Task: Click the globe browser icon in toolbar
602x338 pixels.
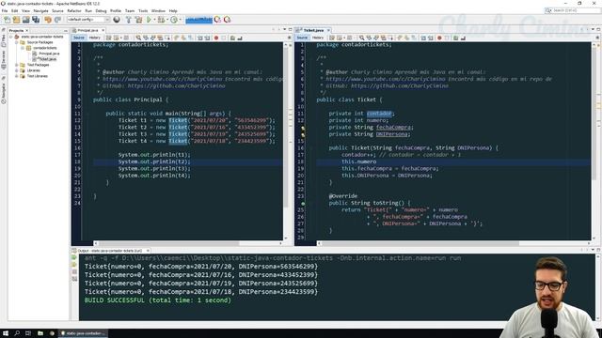Action: click(117, 20)
